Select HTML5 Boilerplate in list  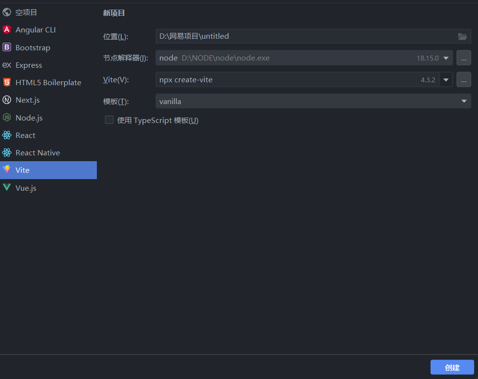click(48, 82)
